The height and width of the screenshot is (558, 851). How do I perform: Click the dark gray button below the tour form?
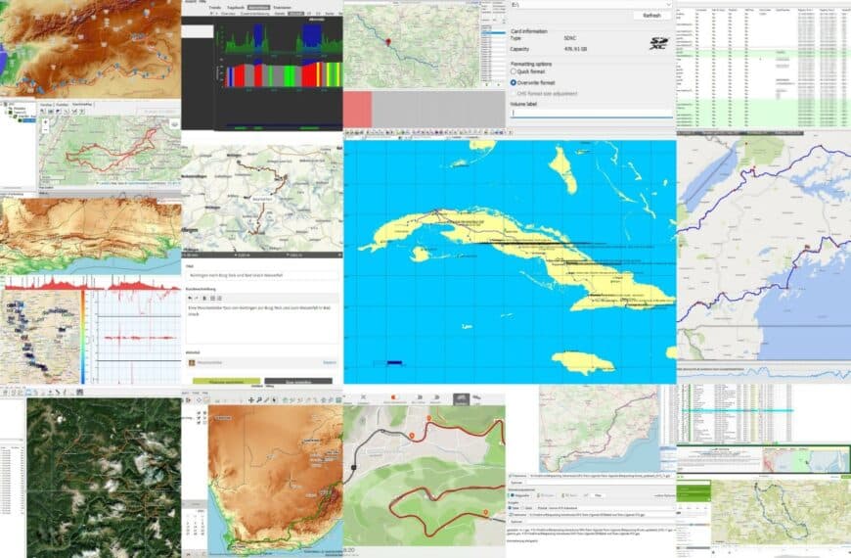coord(298,381)
